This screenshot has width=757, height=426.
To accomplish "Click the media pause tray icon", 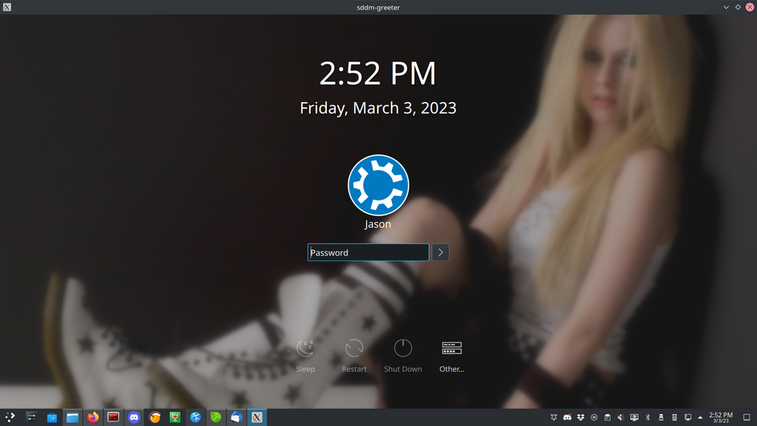I will coord(594,418).
